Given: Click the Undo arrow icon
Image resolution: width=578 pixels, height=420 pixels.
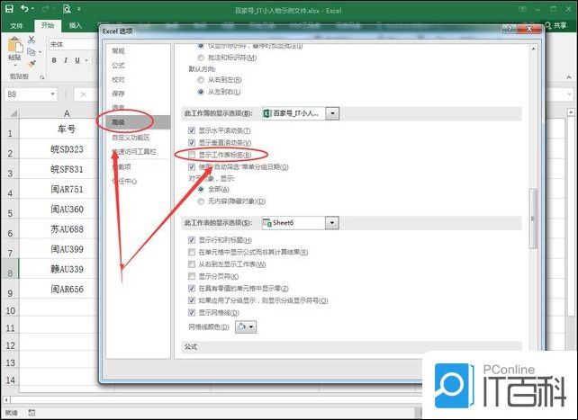Looking at the screenshot, I should 24,8.
